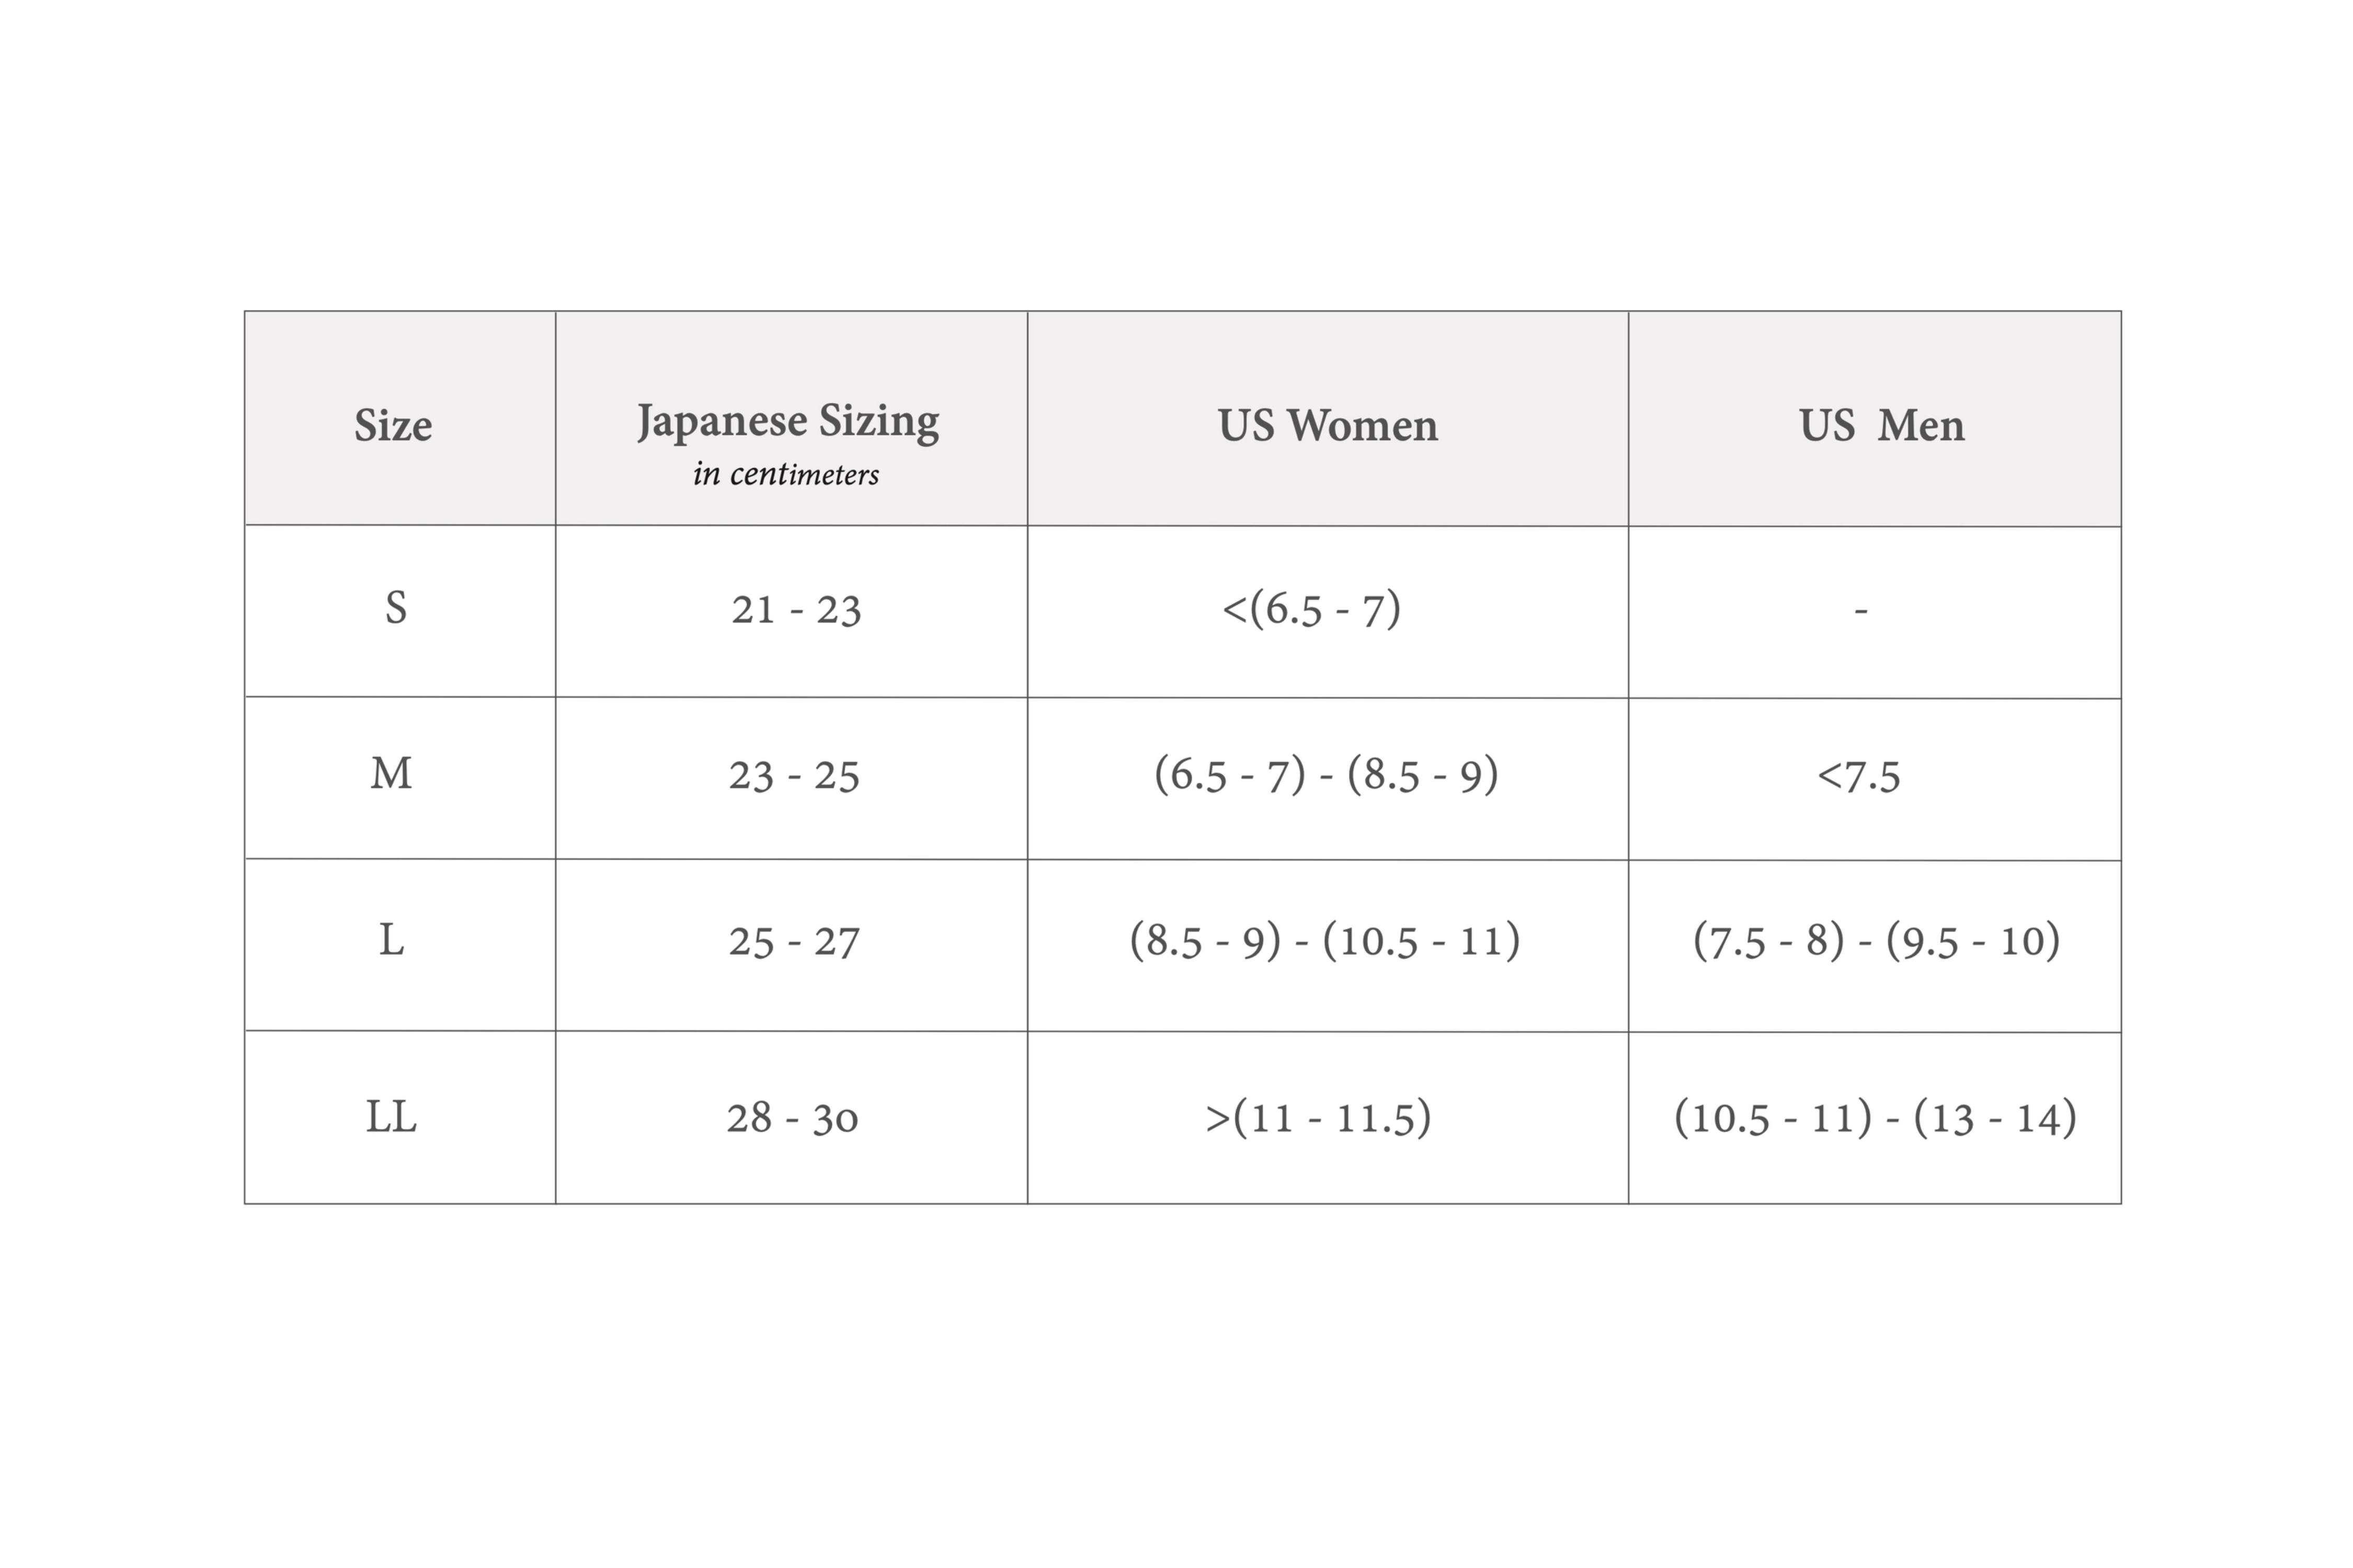
Task: Click the US Men column header
Action: coord(1881,425)
